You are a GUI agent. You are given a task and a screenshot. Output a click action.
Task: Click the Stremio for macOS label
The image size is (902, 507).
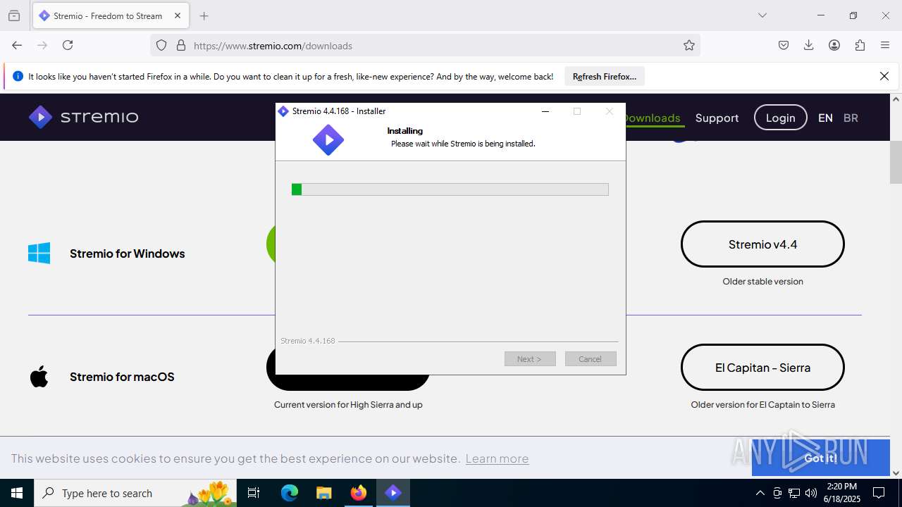coord(122,377)
